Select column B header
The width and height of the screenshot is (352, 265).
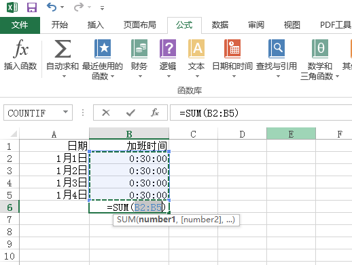tap(129, 134)
